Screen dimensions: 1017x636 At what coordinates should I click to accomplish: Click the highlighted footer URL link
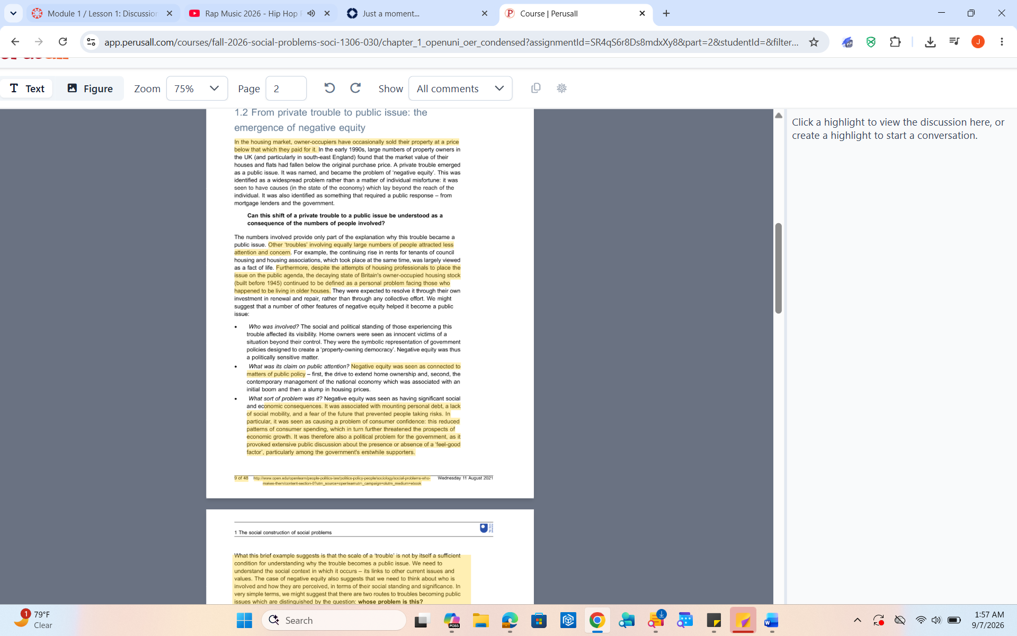click(342, 480)
